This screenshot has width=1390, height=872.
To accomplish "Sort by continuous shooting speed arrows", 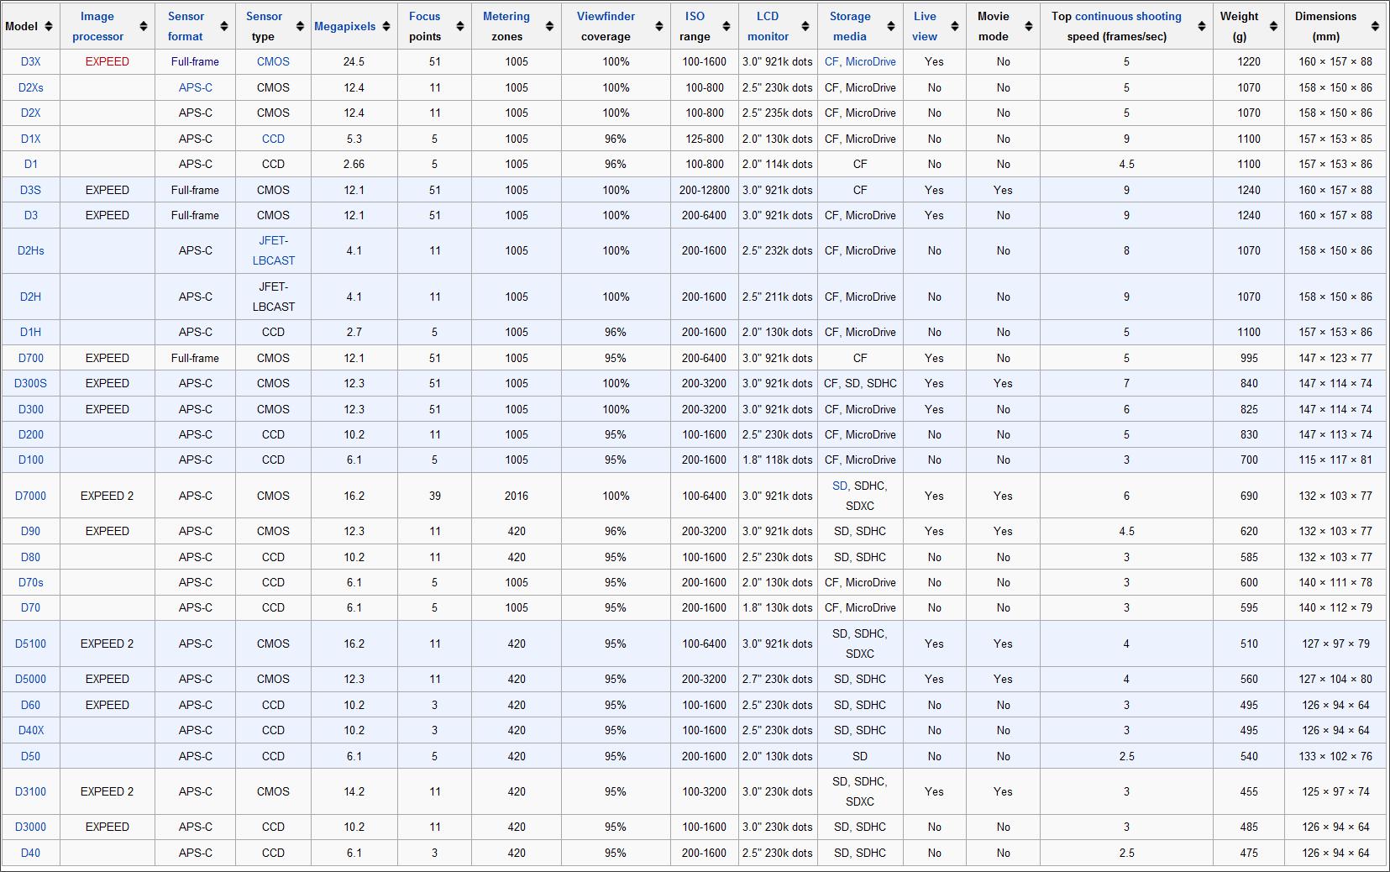I will (1202, 26).
